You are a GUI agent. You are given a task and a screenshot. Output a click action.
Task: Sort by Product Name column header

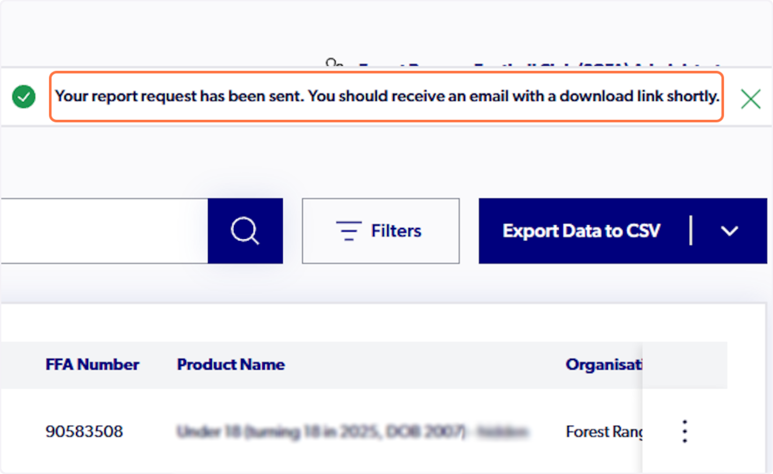(231, 364)
